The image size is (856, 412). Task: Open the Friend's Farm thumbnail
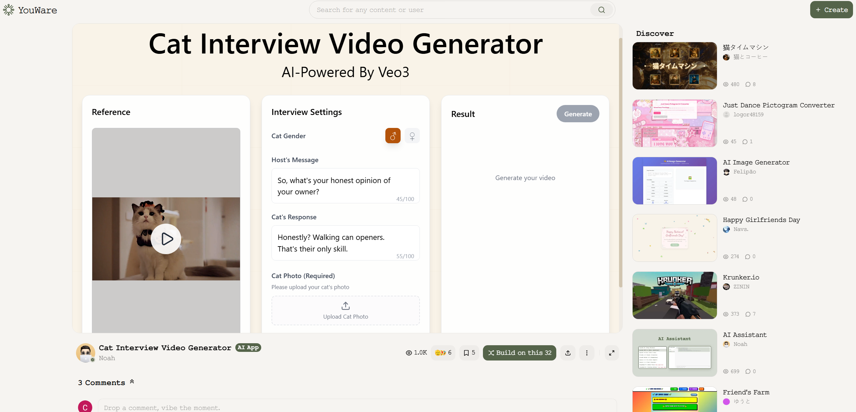pyautogui.click(x=674, y=399)
